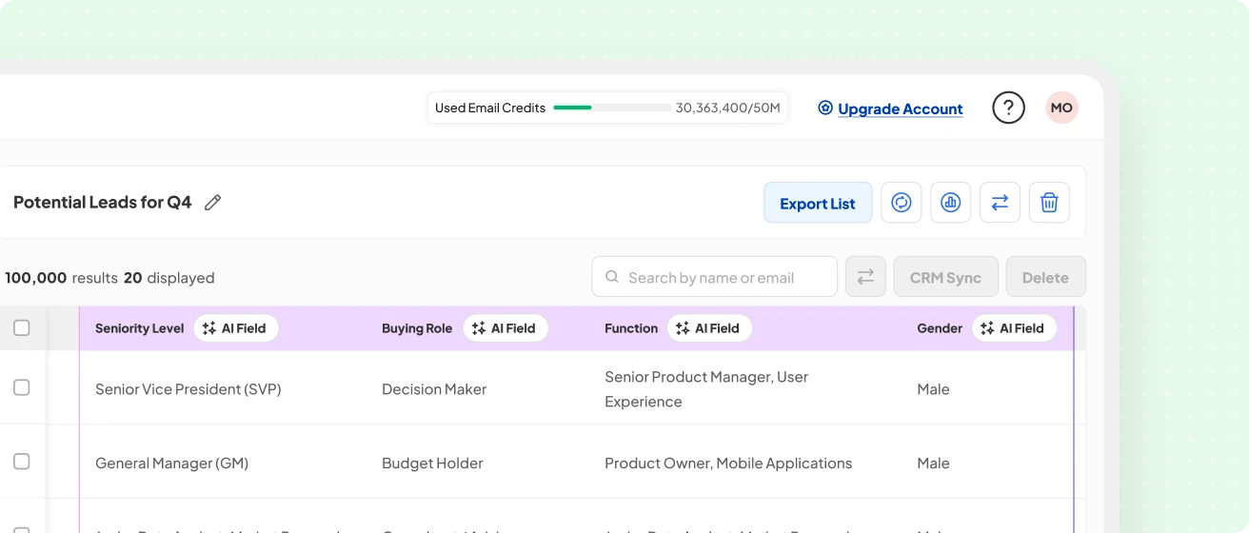
Task: Click the AI Field badge beside Function
Action: coord(709,328)
